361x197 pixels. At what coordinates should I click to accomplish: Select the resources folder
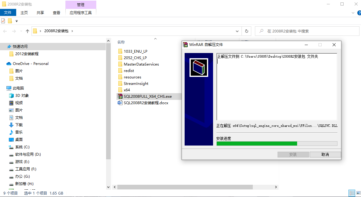[x=132, y=77]
